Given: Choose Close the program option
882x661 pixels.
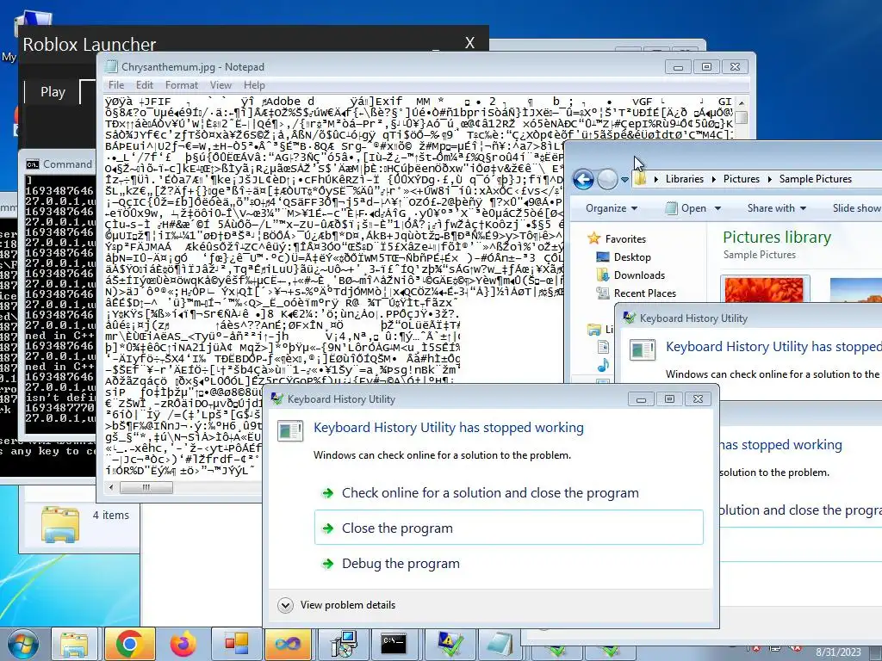Looking at the screenshot, I should pos(508,528).
